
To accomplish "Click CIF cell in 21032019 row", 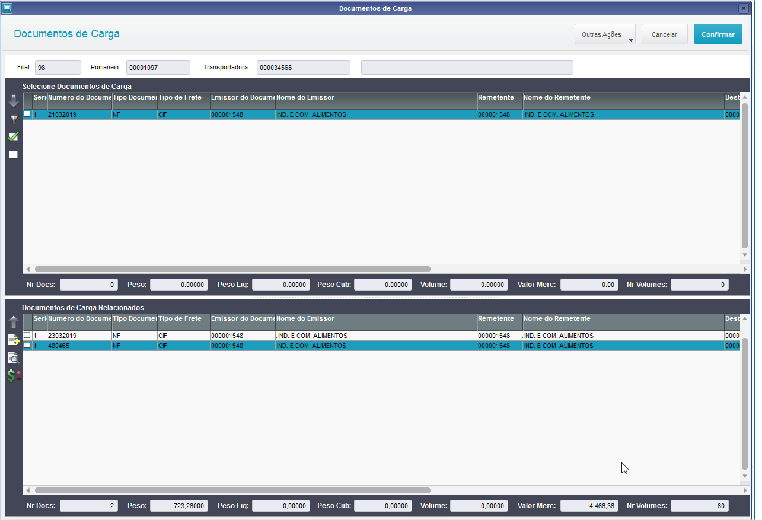I will click(184, 114).
